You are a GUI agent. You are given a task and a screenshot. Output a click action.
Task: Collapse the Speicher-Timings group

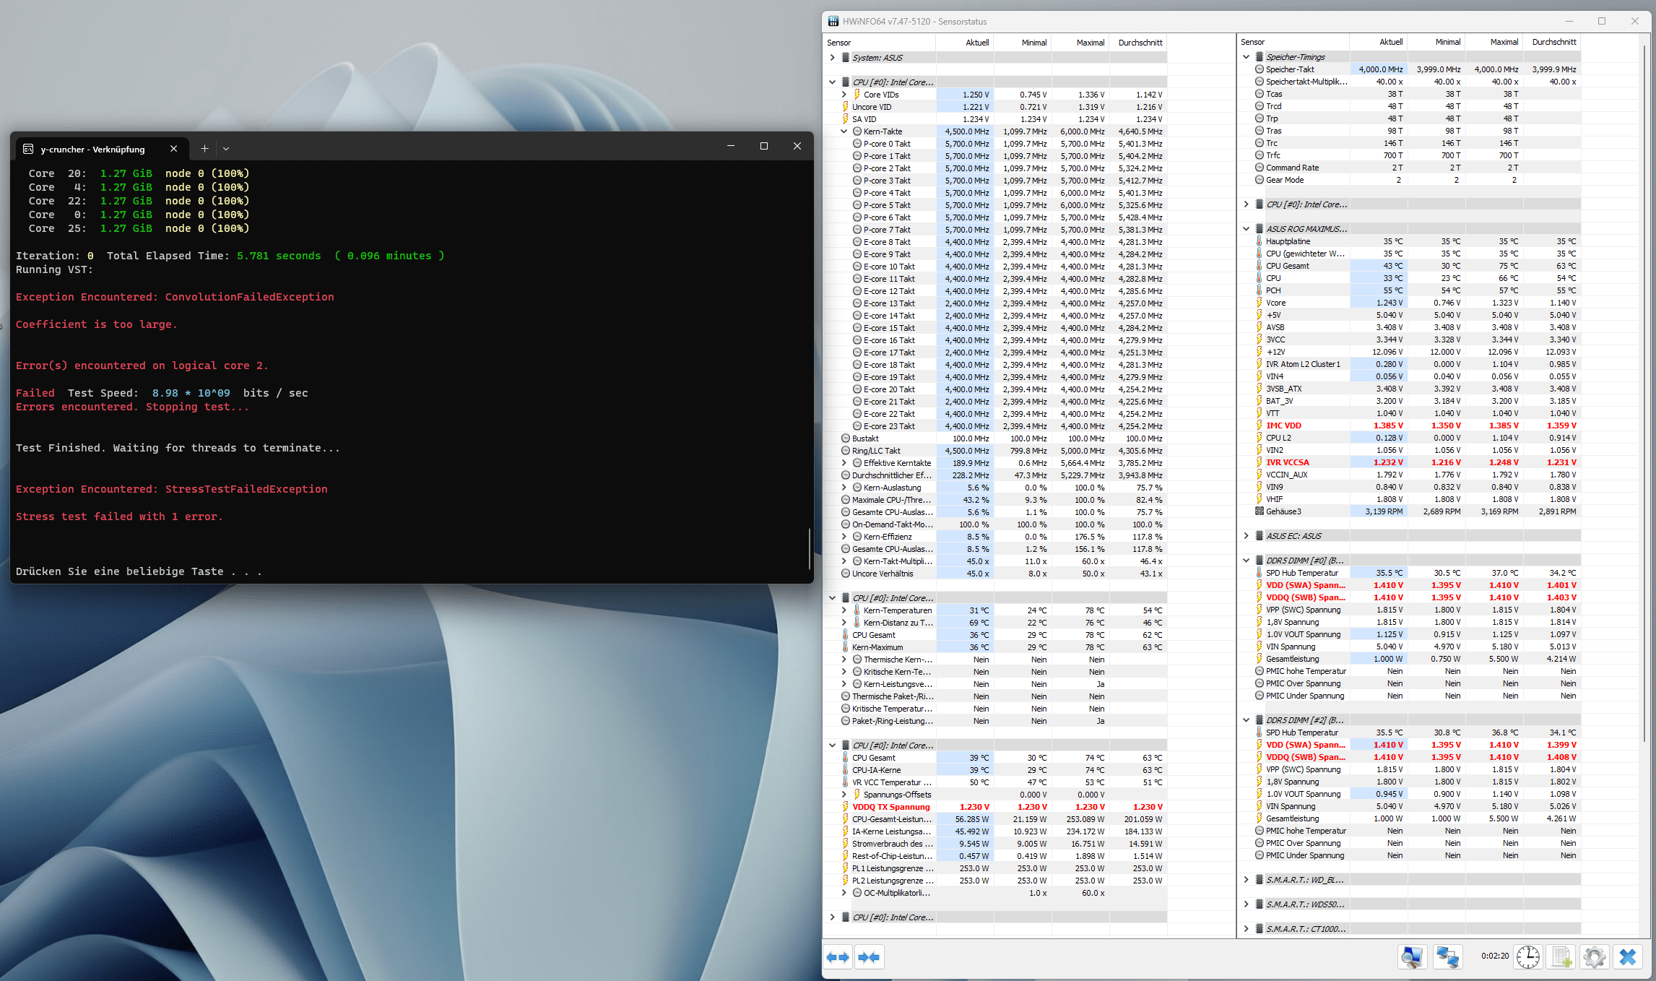click(1246, 57)
